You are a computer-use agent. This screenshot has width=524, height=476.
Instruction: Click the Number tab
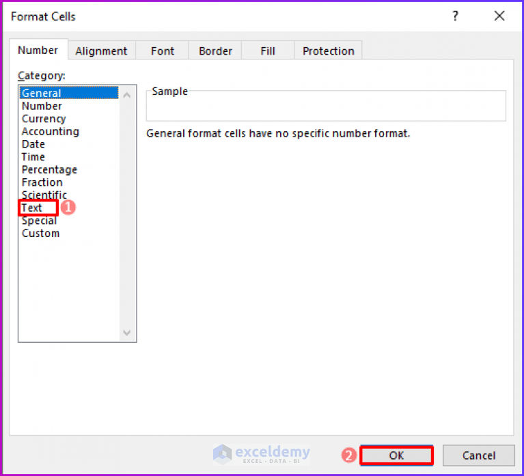click(x=38, y=50)
